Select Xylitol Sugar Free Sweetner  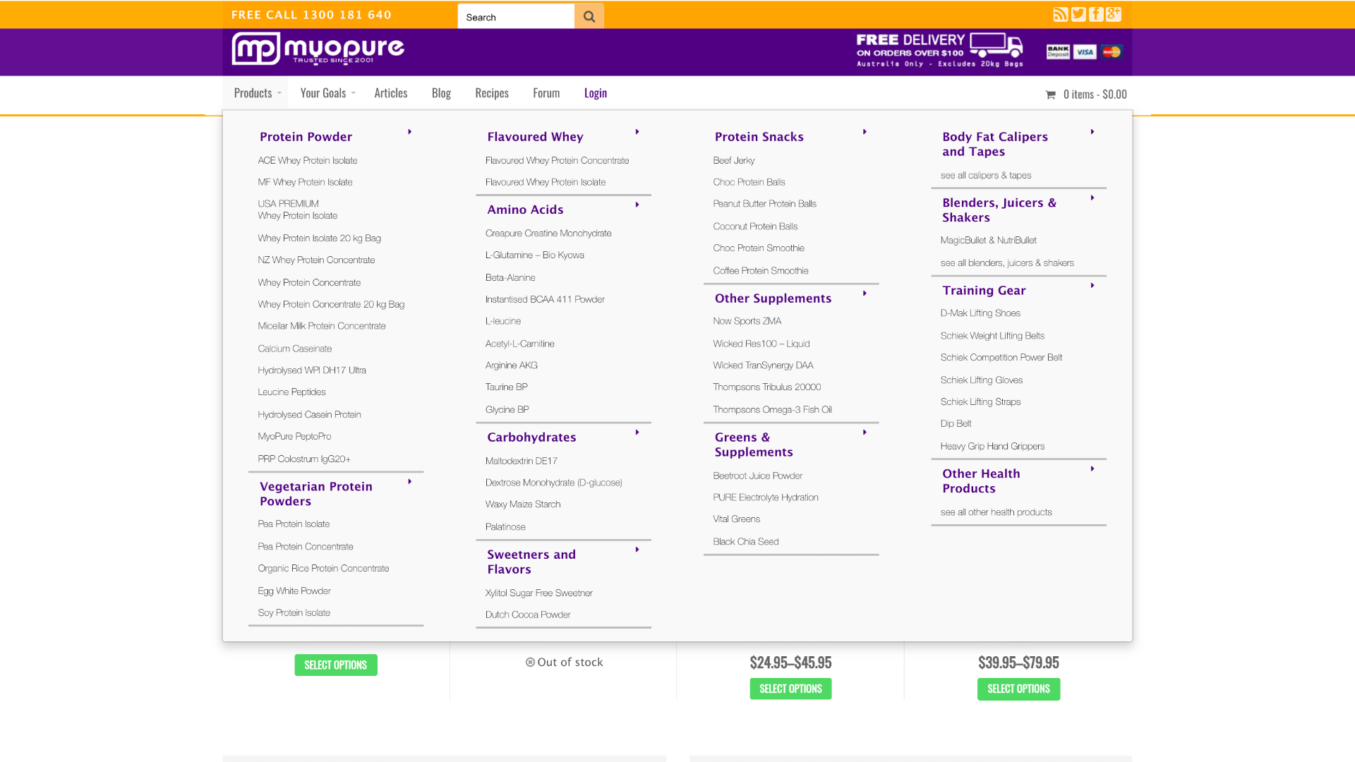pyautogui.click(x=538, y=593)
